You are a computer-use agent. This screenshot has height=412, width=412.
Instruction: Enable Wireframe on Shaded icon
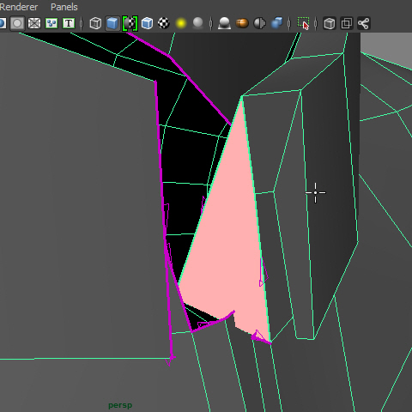pos(147,23)
